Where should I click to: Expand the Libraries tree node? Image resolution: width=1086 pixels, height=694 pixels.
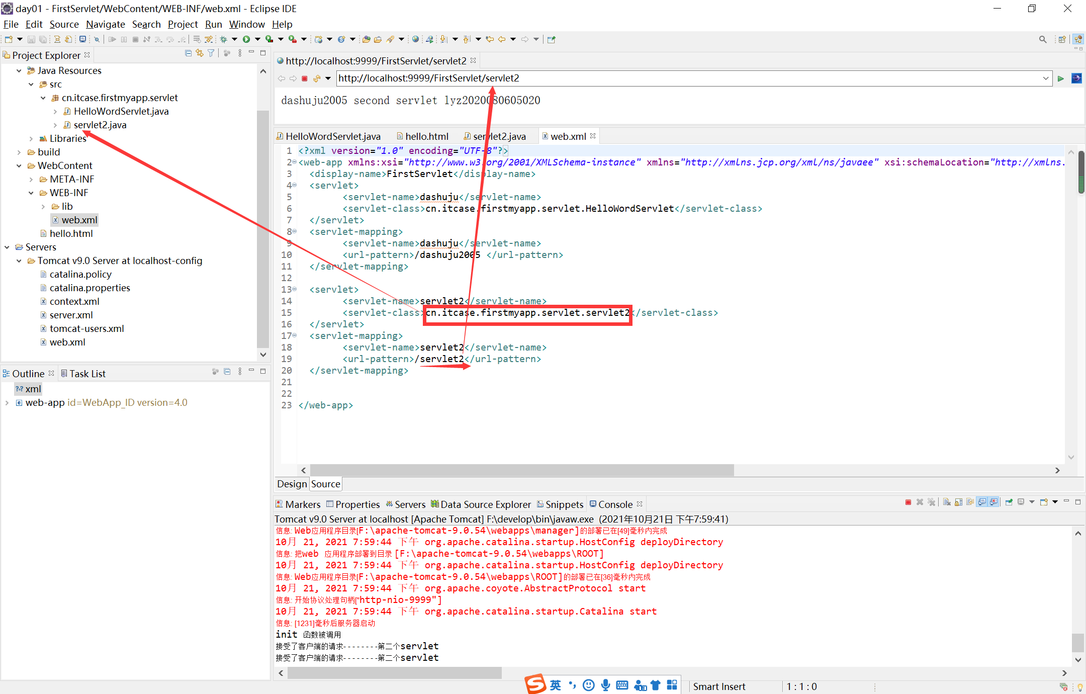coord(31,139)
